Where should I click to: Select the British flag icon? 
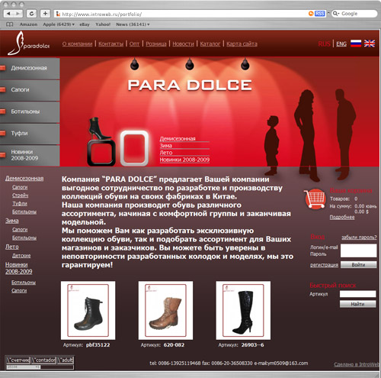(370, 44)
